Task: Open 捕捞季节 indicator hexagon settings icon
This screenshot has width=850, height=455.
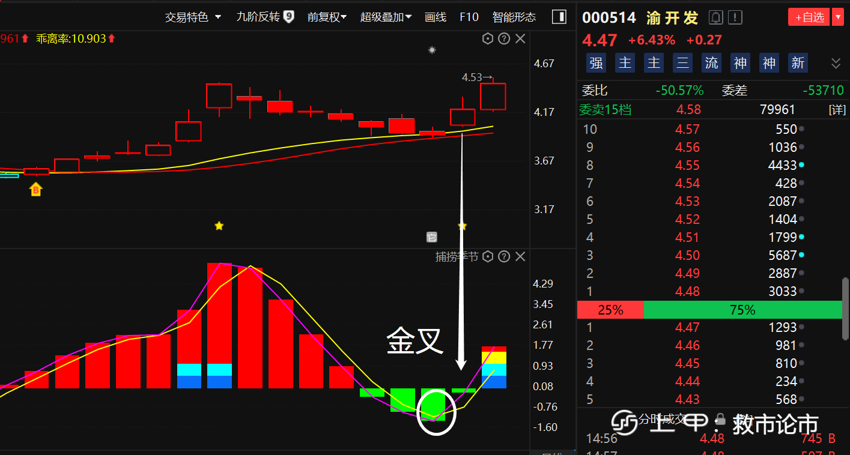Action: point(488,257)
